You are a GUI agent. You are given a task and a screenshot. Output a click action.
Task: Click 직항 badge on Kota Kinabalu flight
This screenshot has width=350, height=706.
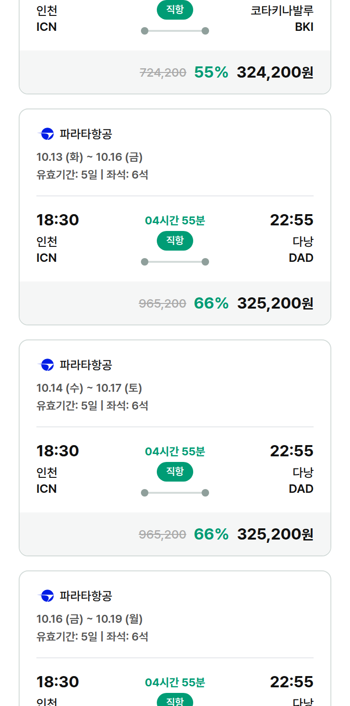(175, 10)
